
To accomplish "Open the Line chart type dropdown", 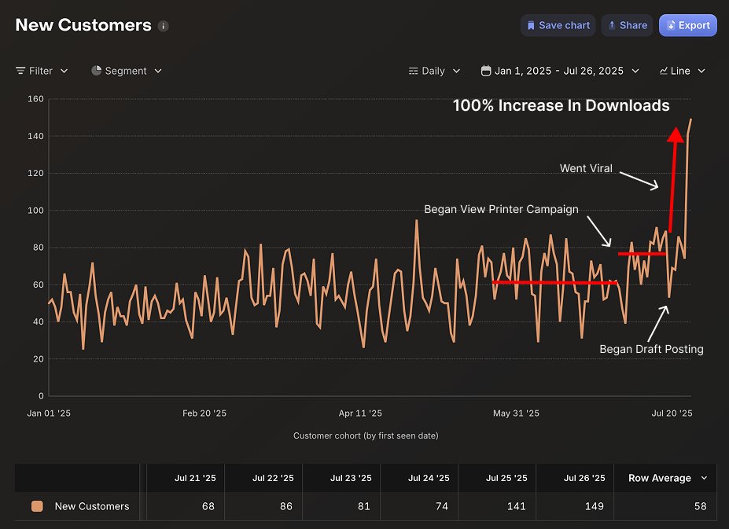I will tap(682, 71).
